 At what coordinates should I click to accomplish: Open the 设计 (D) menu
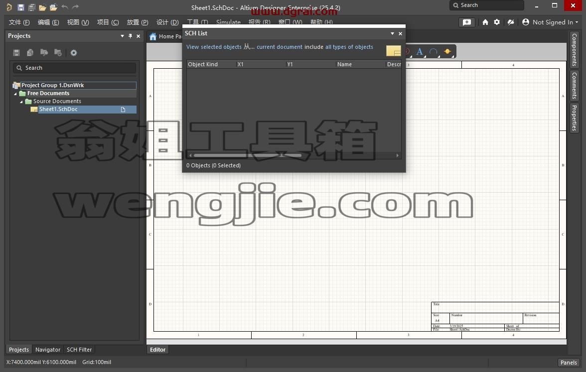pyautogui.click(x=167, y=22)
